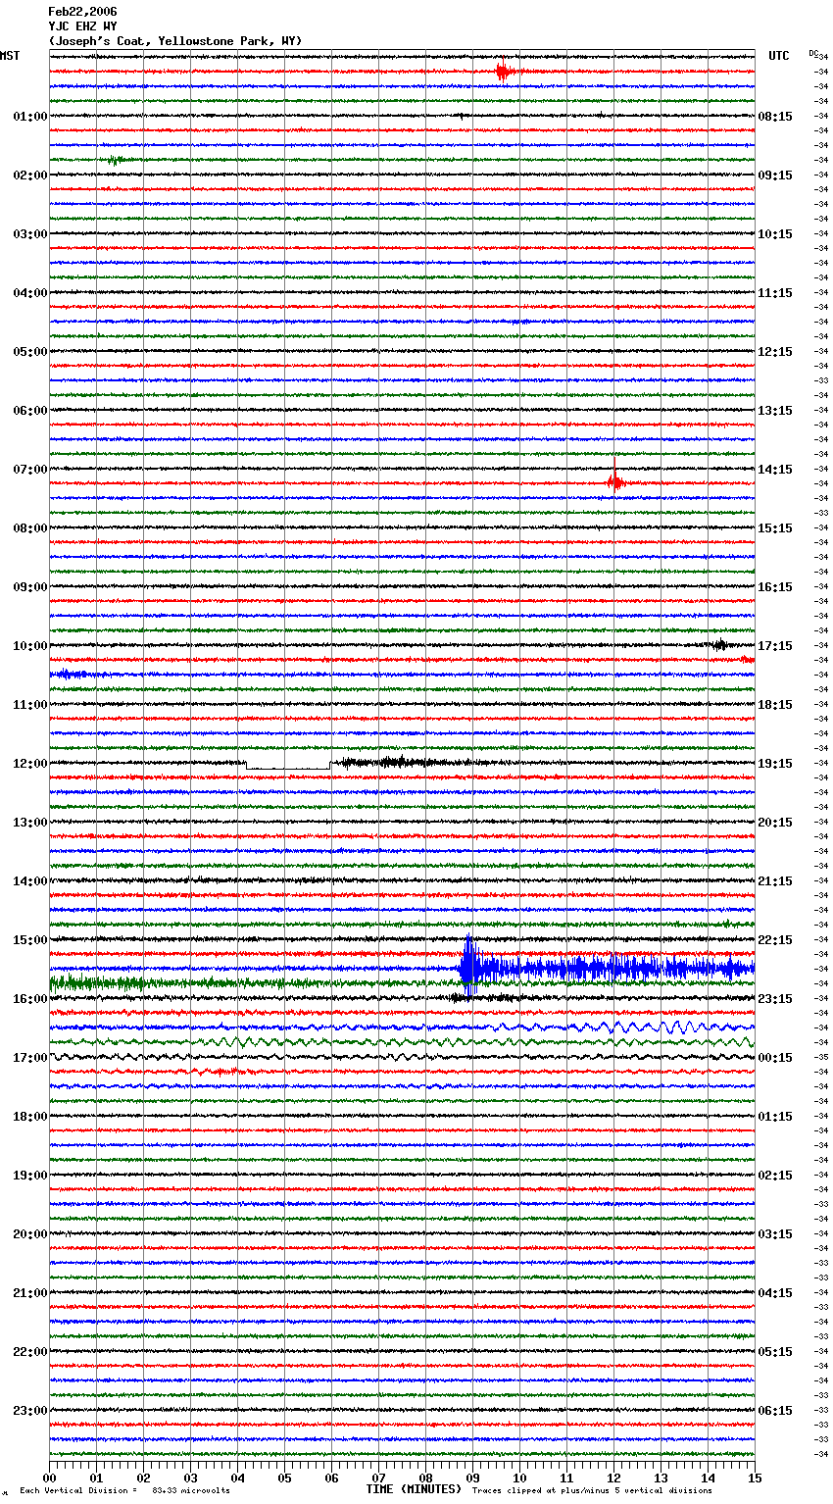Click the small green burst before 02:00 MST
The width and height of the screenshot is (833, 1504).
coord(116,160)
